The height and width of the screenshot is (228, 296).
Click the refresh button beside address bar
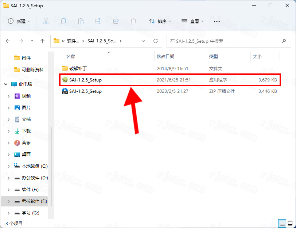[156, 41]
